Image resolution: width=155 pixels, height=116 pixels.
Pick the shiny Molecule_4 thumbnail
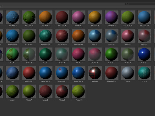78,73
